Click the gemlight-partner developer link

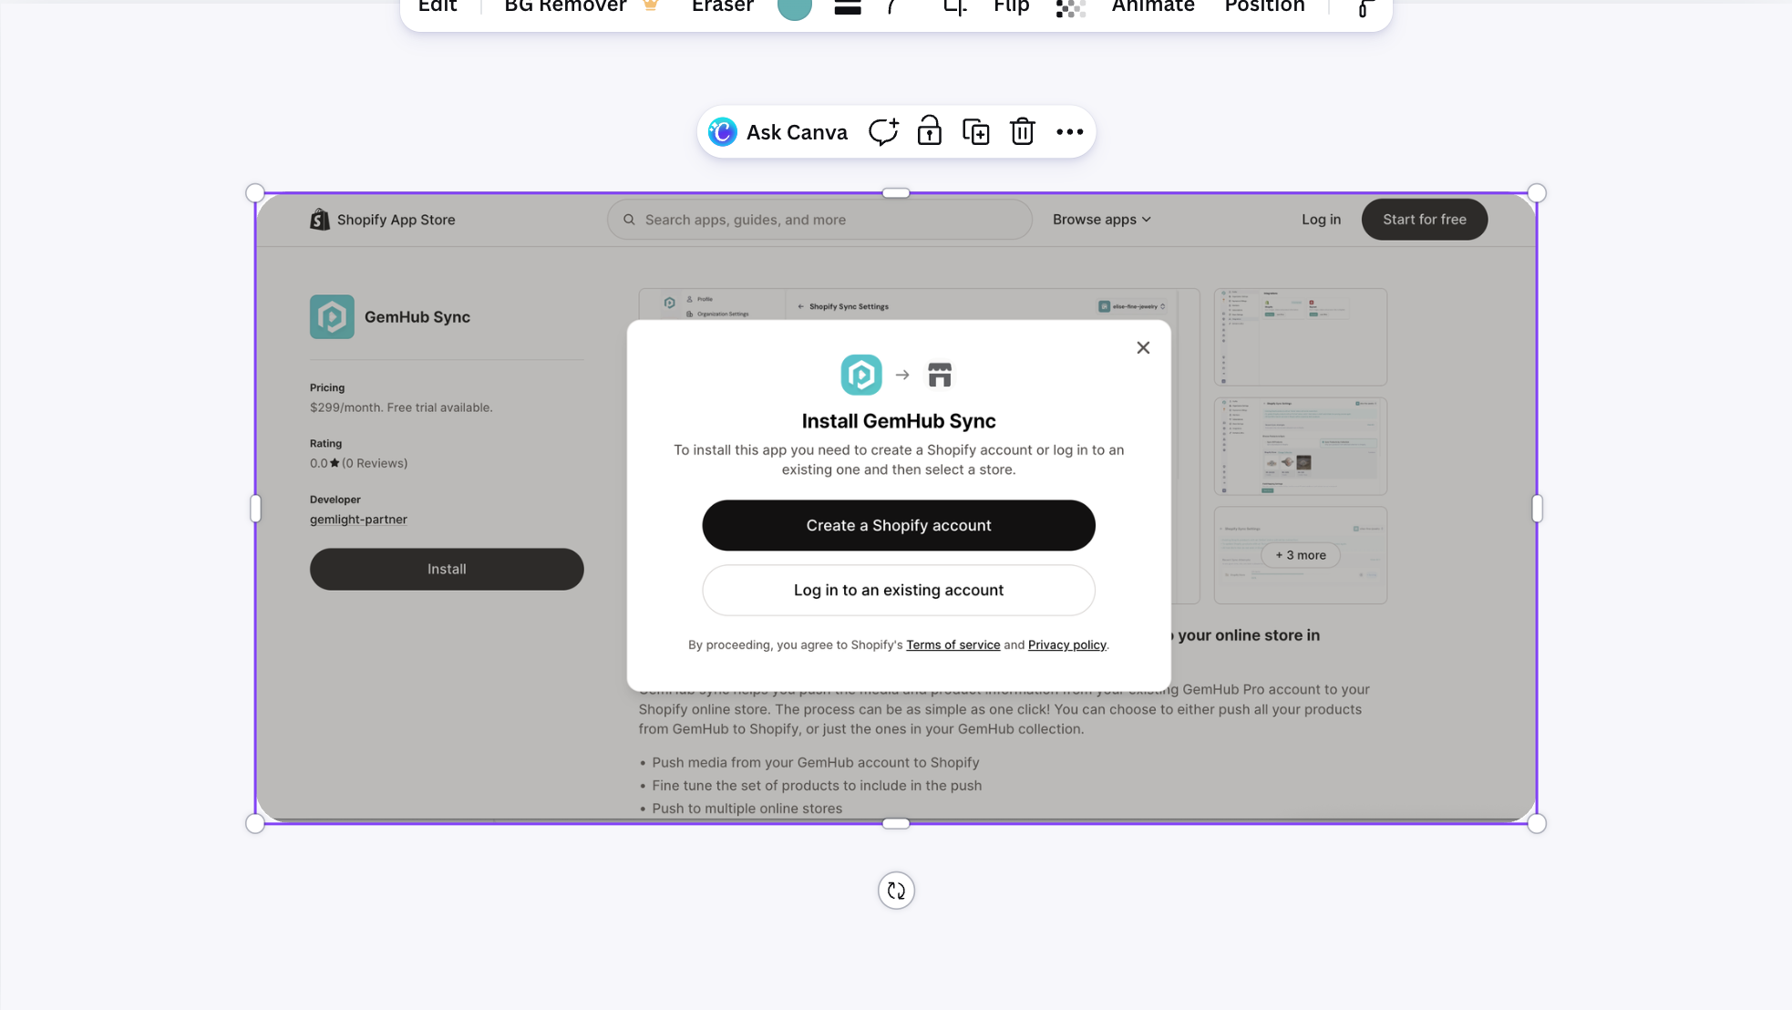pyautogui.click(x=358, y=520)
